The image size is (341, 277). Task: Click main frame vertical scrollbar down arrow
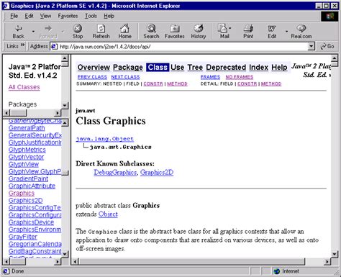pos(335,254)
